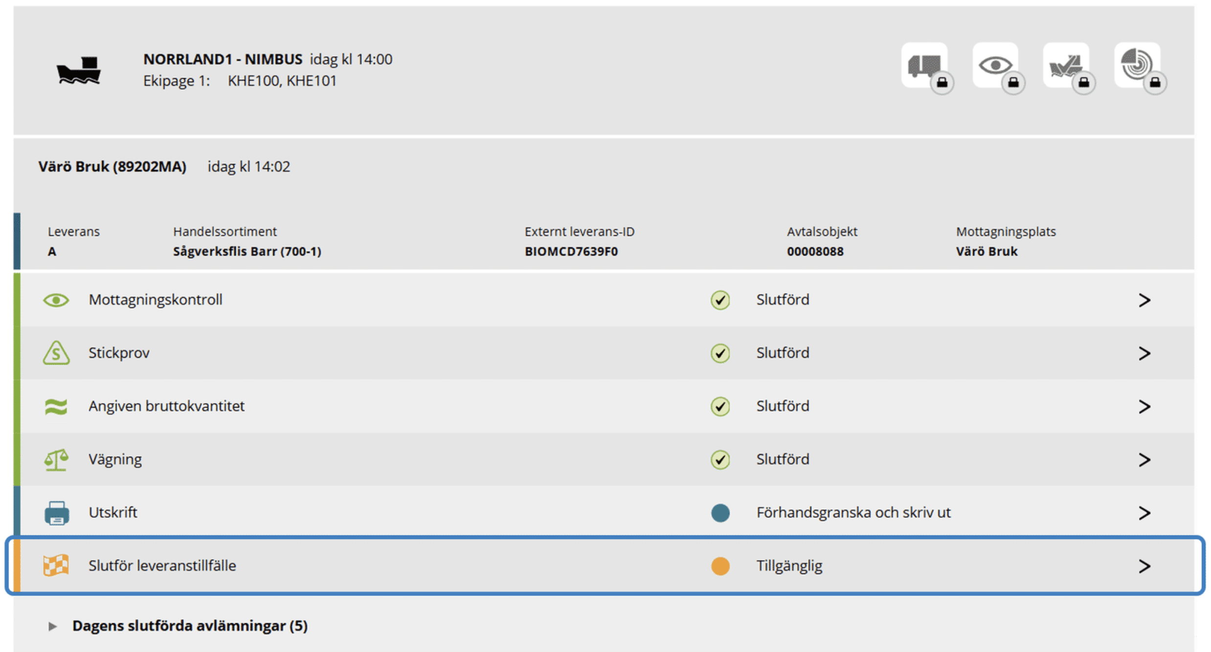Click the green checkmark for Mottagningskontroll status
The image size is (1211, 652).
click(720, 300)
